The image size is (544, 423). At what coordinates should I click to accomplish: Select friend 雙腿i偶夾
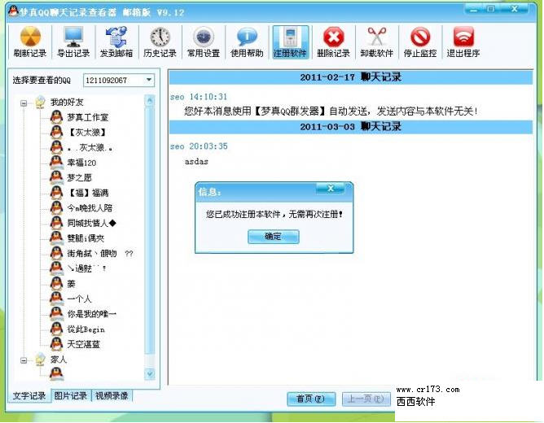[86, 238]
